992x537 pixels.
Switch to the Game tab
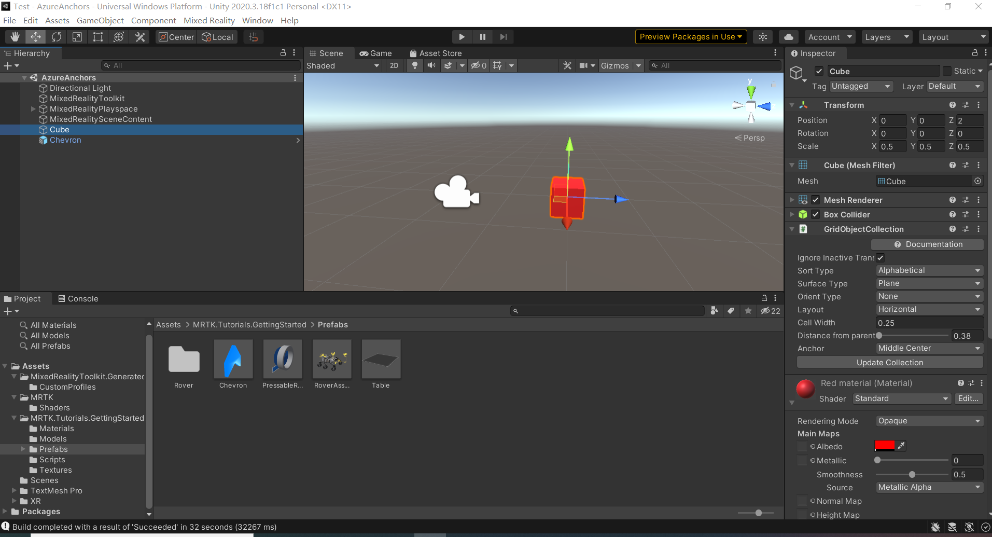tap(376, 53)
